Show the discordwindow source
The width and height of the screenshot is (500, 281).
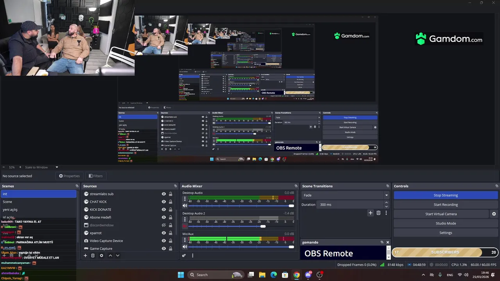click(164, 225)
